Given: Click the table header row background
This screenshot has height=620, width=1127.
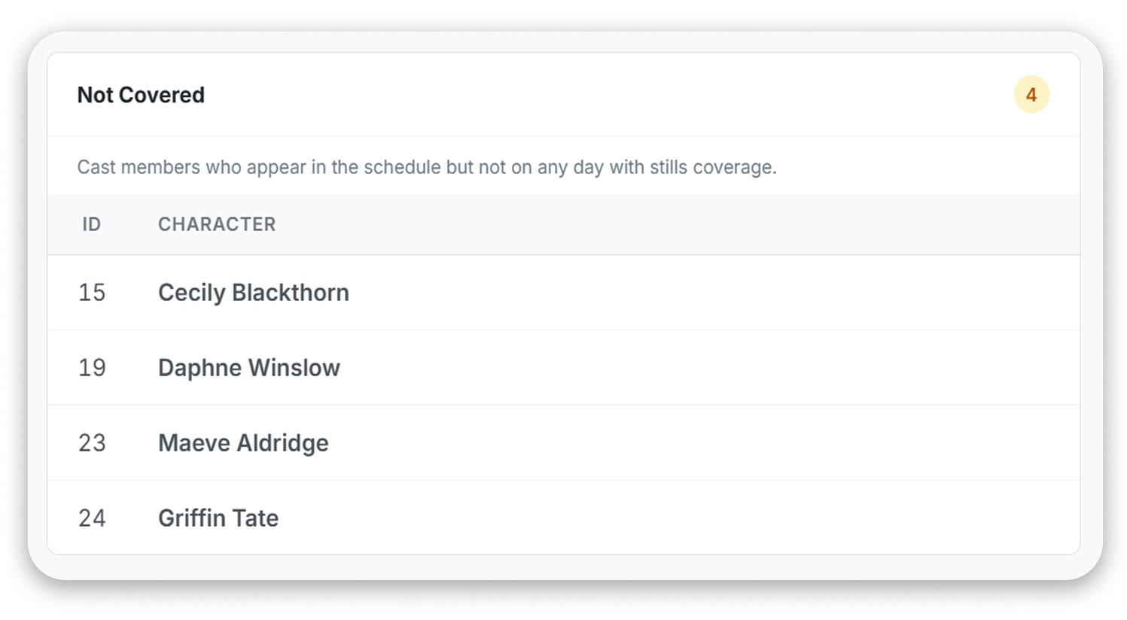Looking at the screenshot, I should 563,224.
